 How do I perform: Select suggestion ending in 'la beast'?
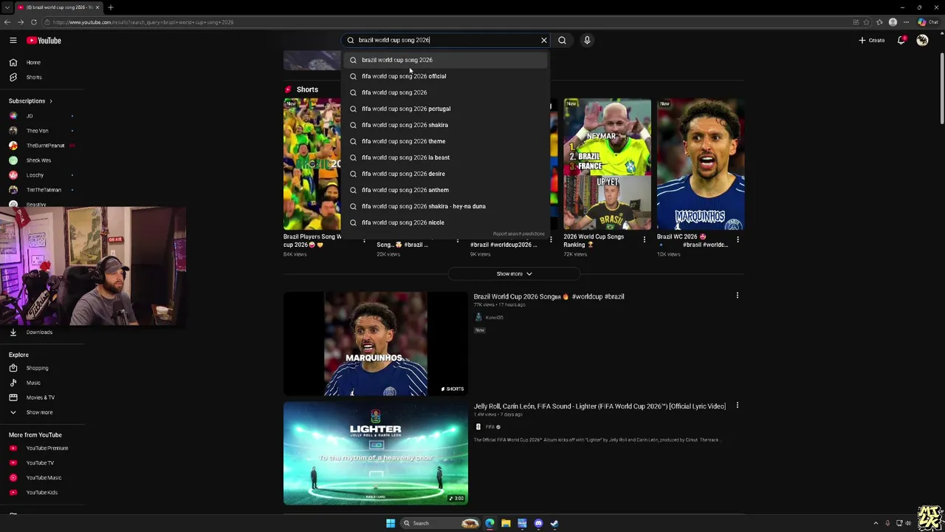[446, 157]
